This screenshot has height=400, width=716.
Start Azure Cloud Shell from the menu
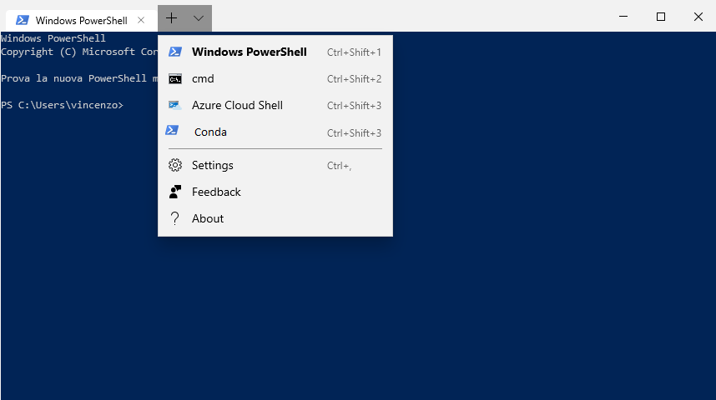[x=275, y=105]
